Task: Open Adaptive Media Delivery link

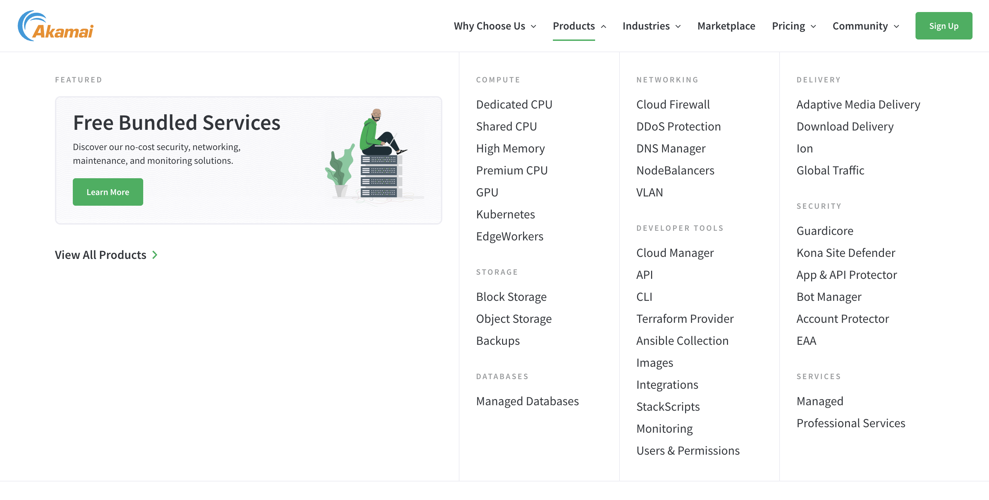Action: [858, 104]
